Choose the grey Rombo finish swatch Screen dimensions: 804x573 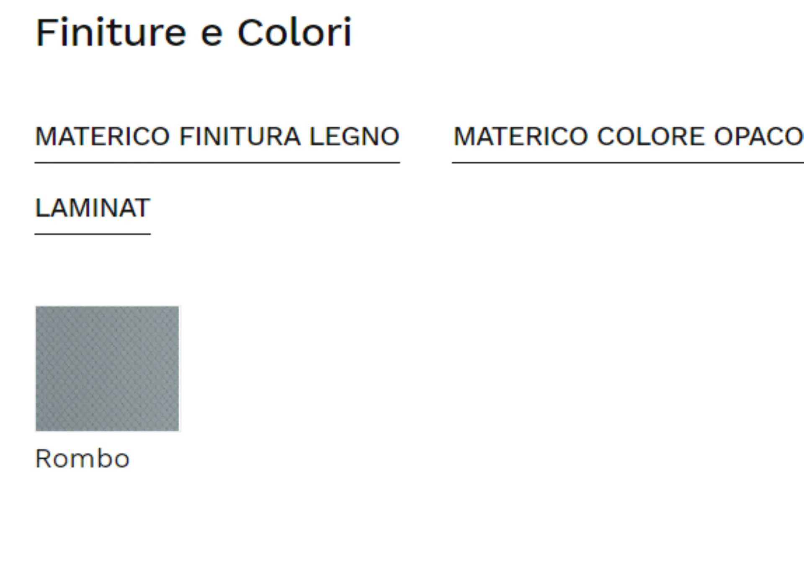click(107, 369)
